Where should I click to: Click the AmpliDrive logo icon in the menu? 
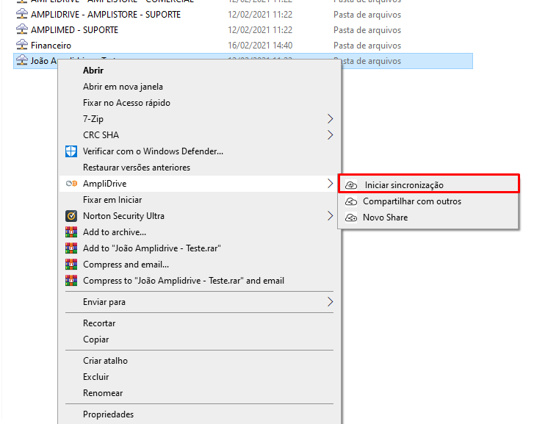[71, 184]
